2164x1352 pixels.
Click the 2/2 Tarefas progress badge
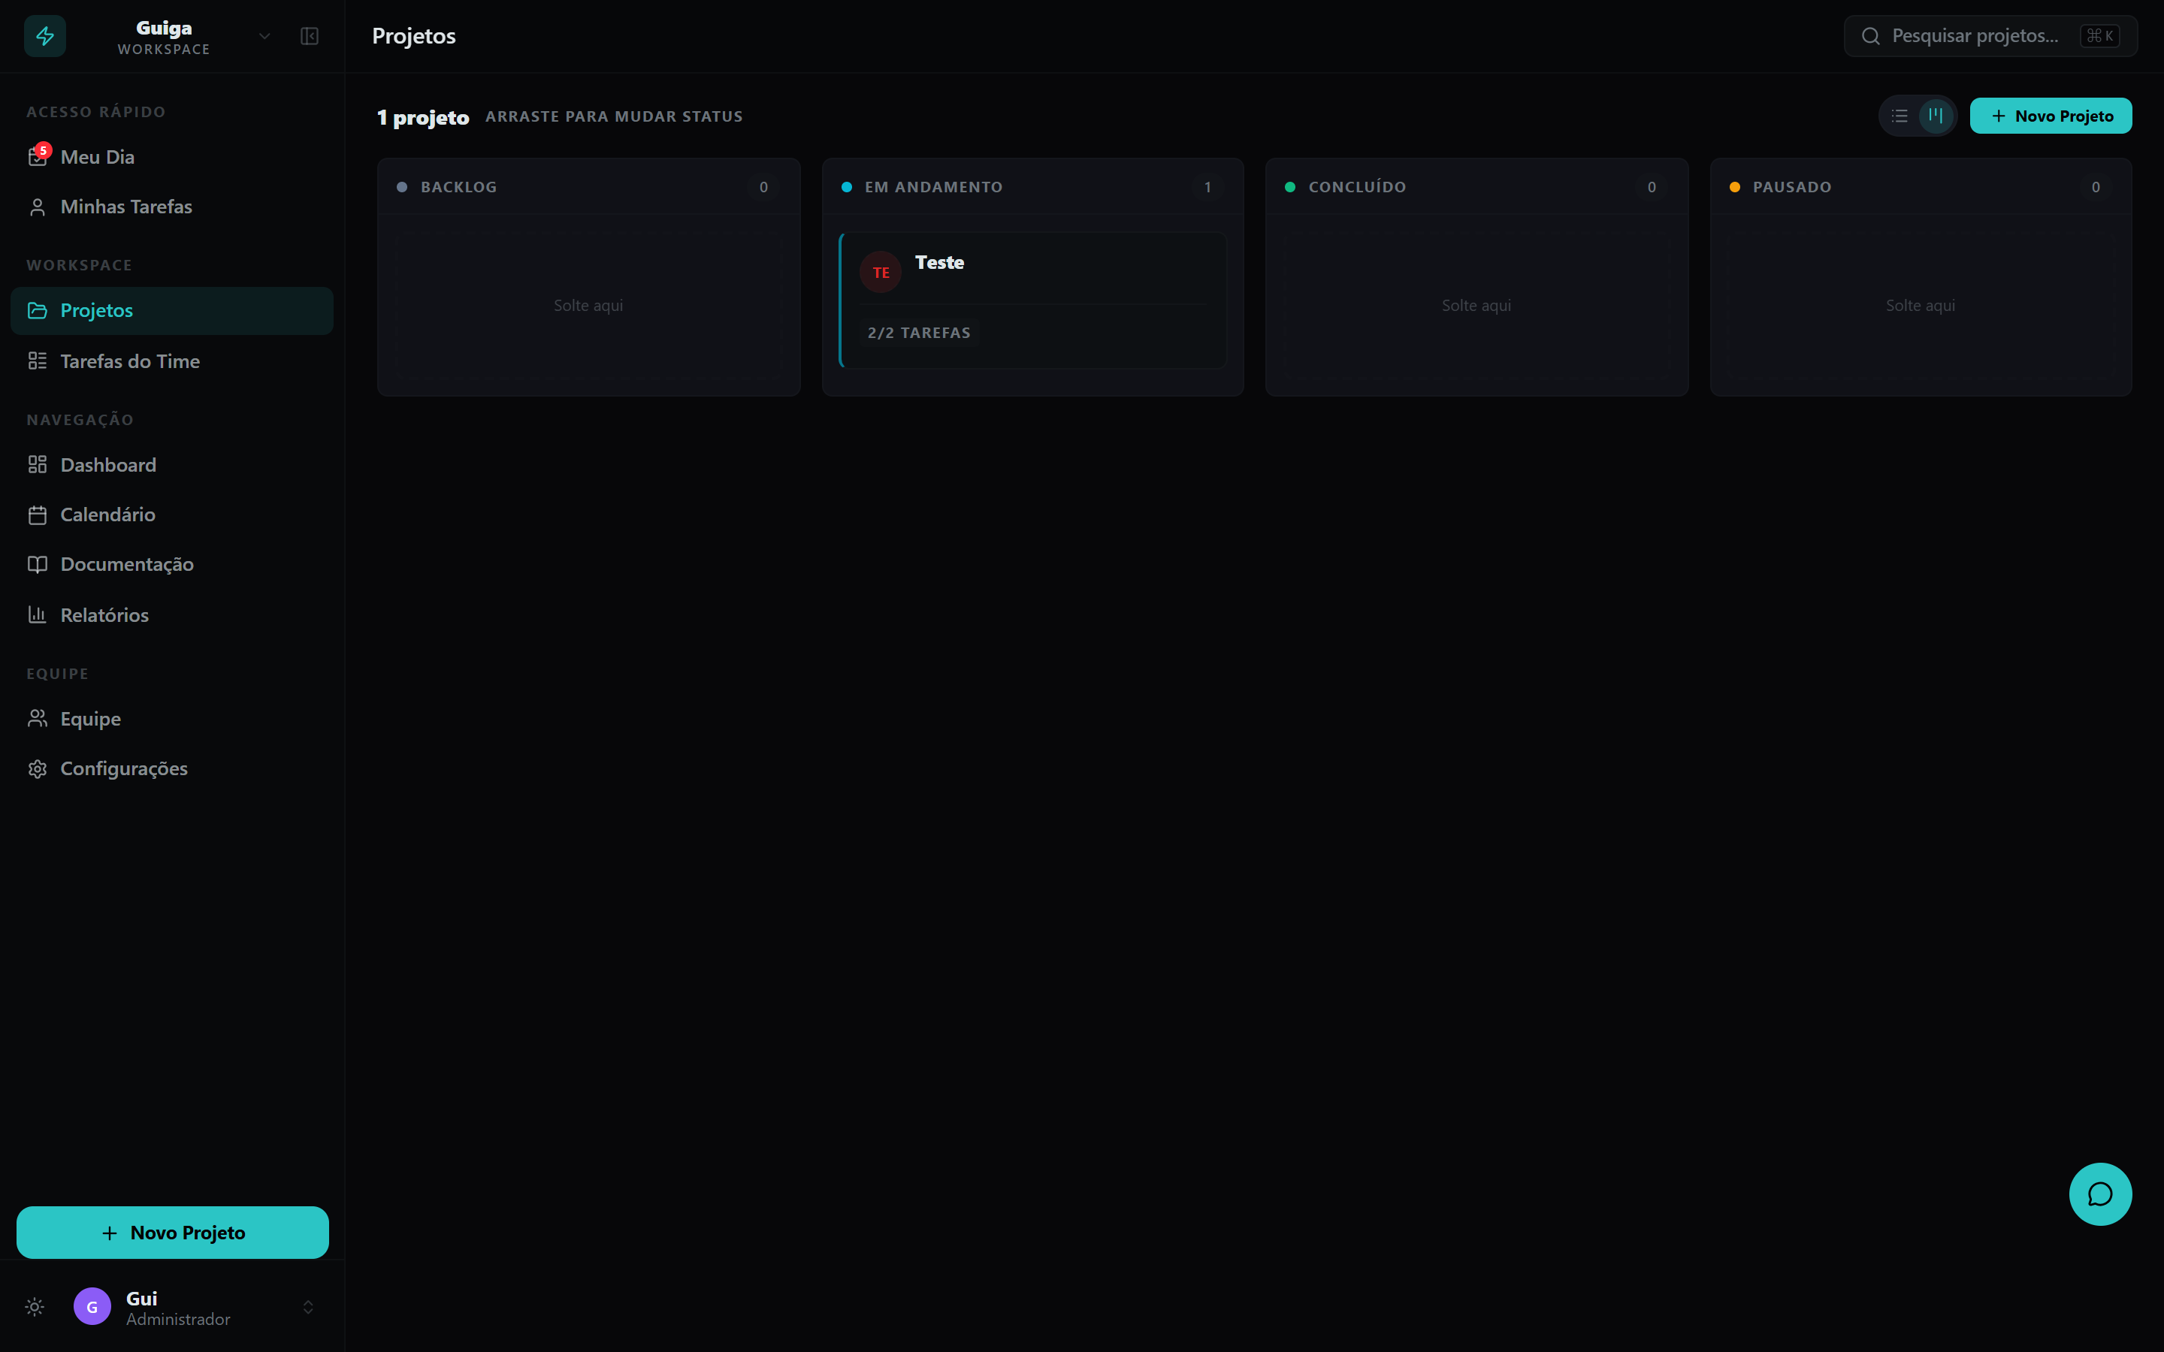tap(918, 333)
